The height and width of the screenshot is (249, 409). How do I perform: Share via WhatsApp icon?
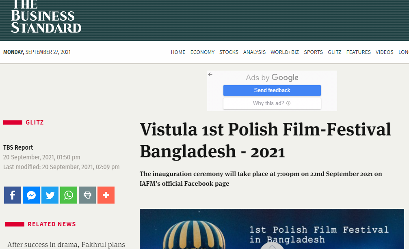(x=69, y=195)
